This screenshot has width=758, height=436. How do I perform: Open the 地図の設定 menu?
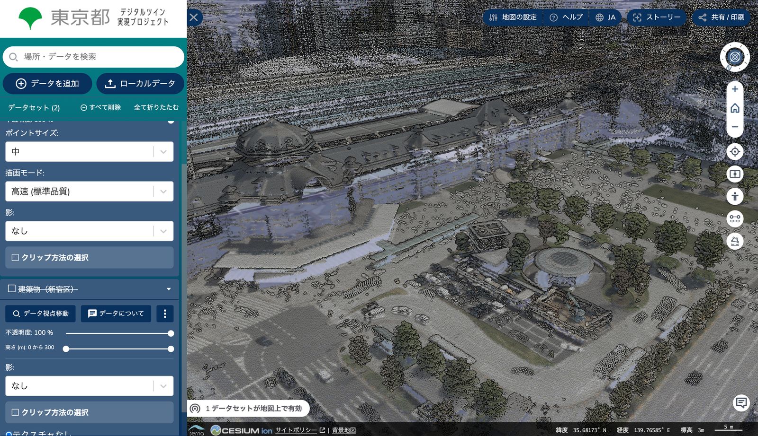pos(513,17)
